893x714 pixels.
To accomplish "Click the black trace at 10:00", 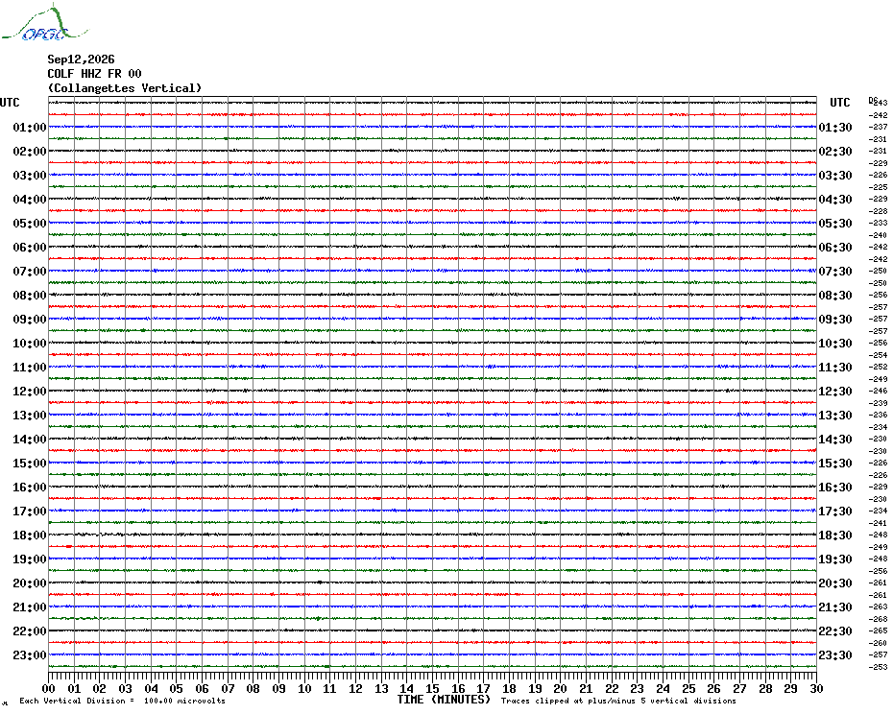I will pos(432,343).
